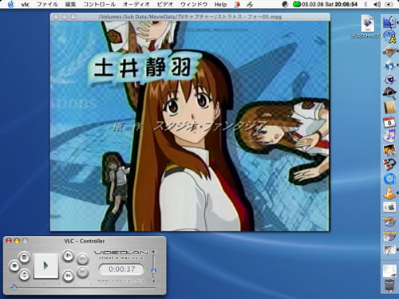Click the 0:00:37 time display
Viewport: 399px width, 299px height.
click(121, 269)
